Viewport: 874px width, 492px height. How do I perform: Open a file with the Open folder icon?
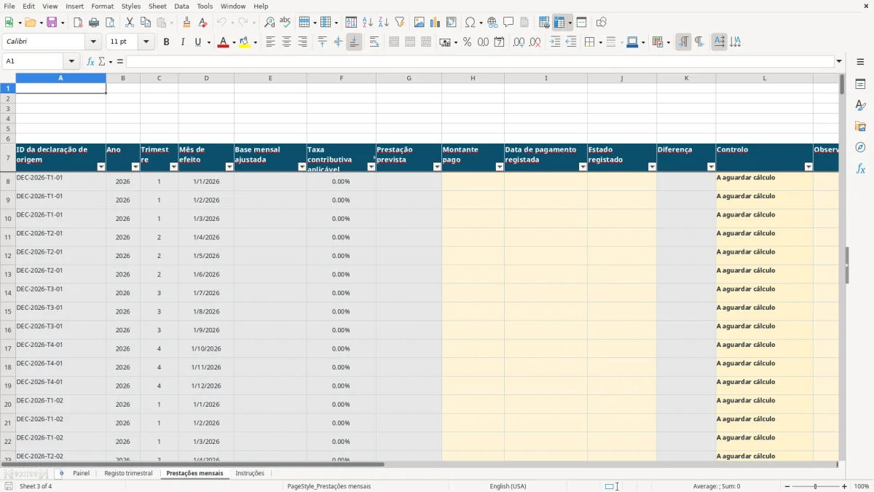coord(29,23)
